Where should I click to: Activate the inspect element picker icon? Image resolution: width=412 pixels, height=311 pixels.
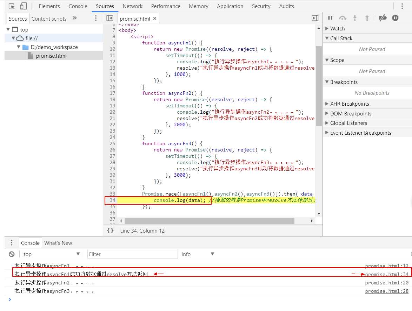click(12, 6)
